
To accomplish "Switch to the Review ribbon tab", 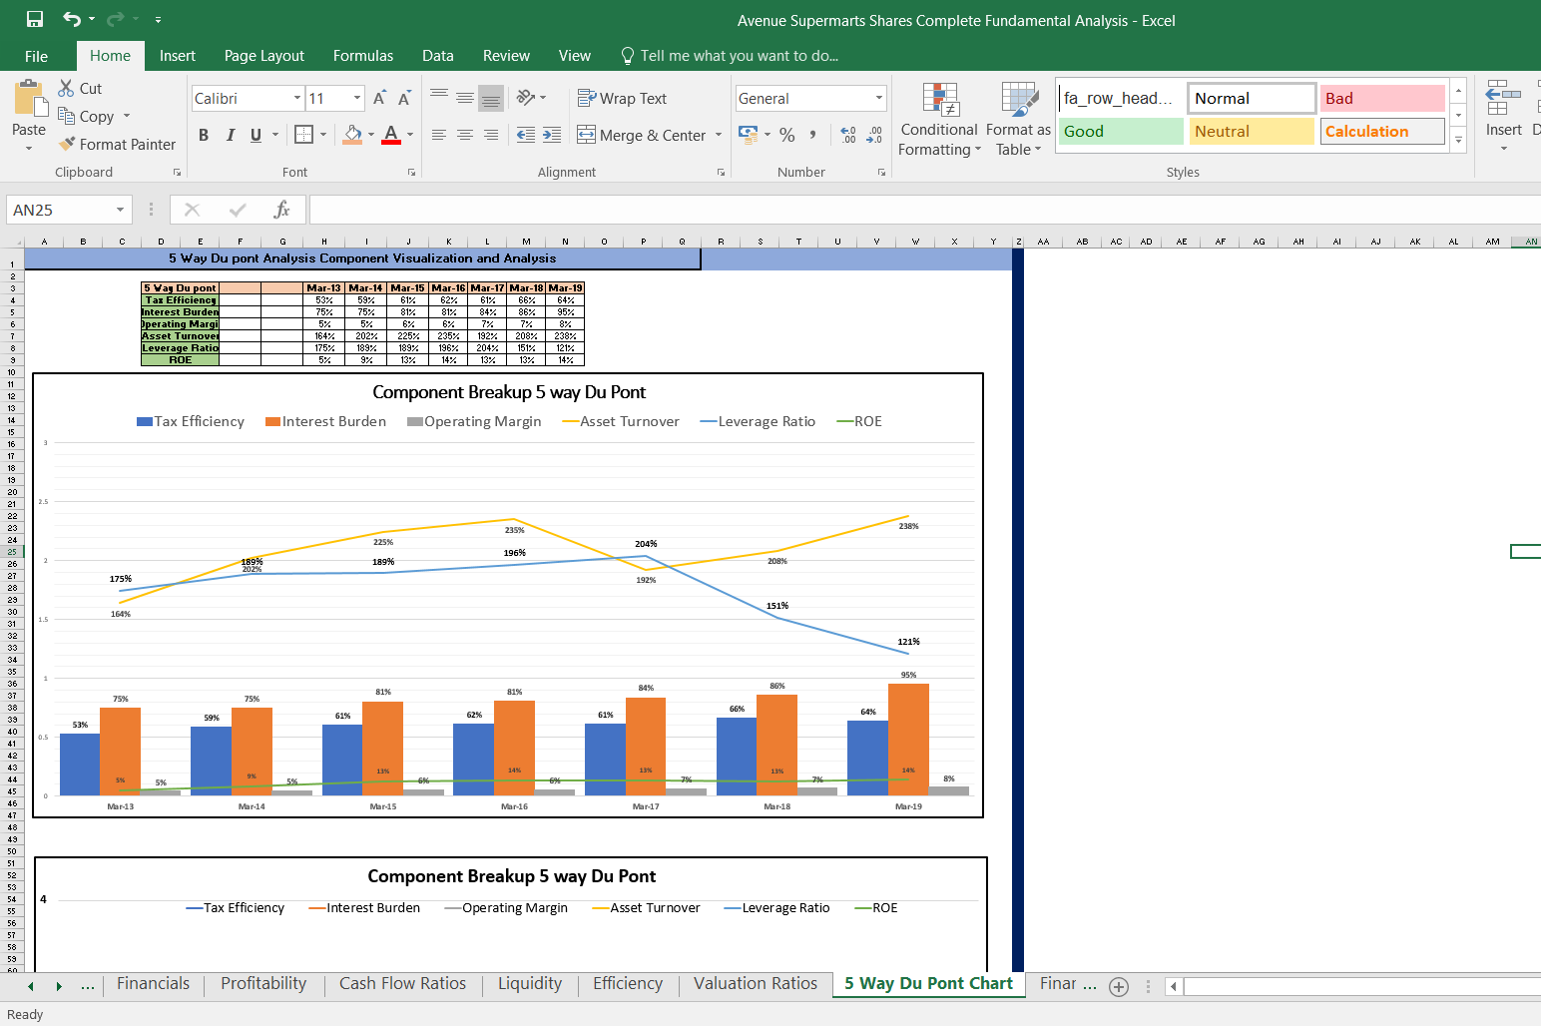I will click(506, 56).
